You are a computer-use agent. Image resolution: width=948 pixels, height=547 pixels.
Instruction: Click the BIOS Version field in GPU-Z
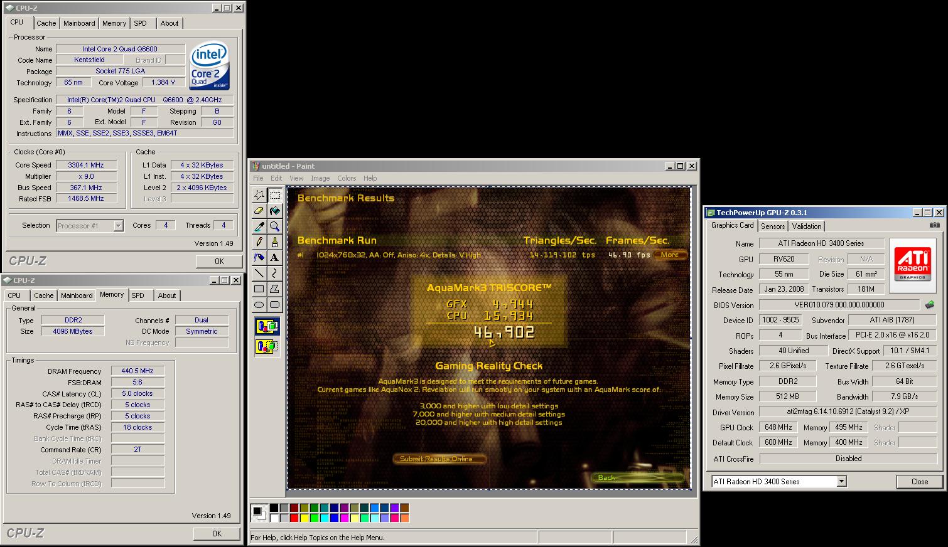click(x=840, y=305)
